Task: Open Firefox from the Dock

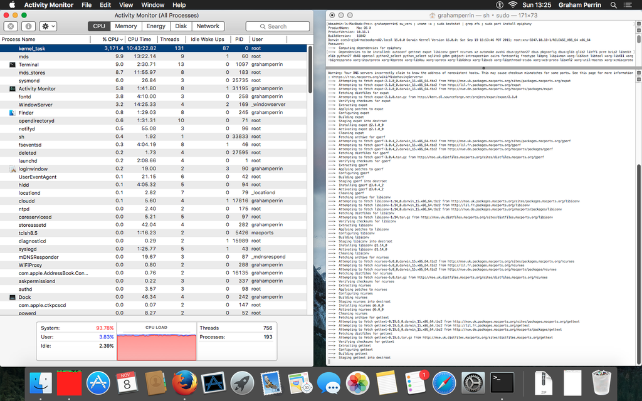Action: click(185, 383)
